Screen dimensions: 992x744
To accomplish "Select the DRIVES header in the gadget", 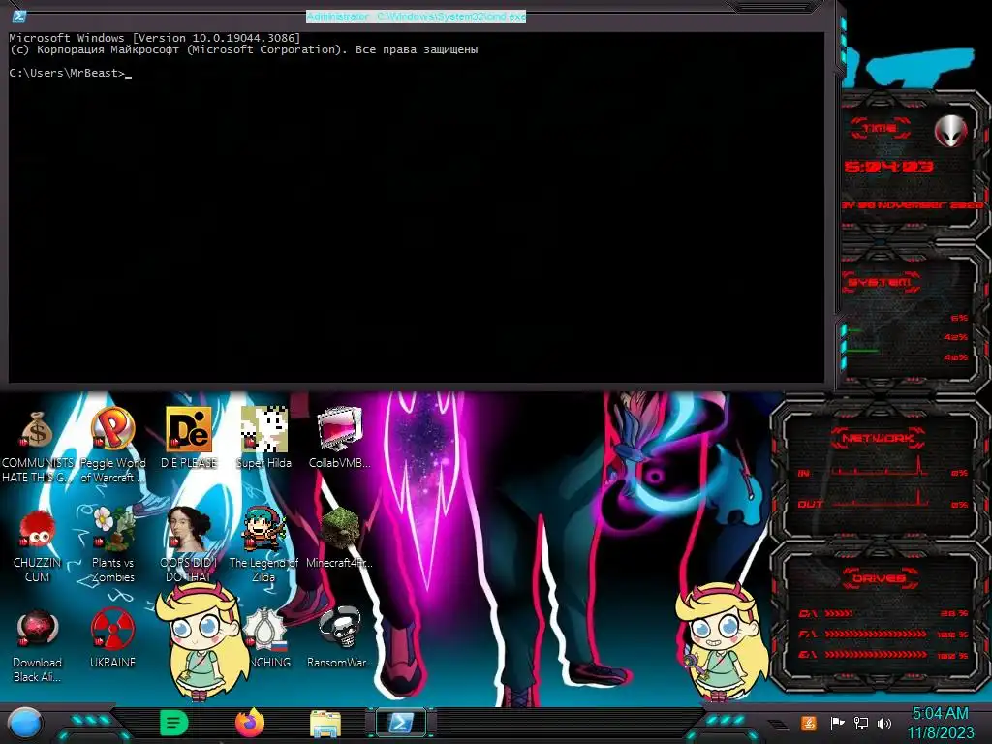I will (880, 578).
